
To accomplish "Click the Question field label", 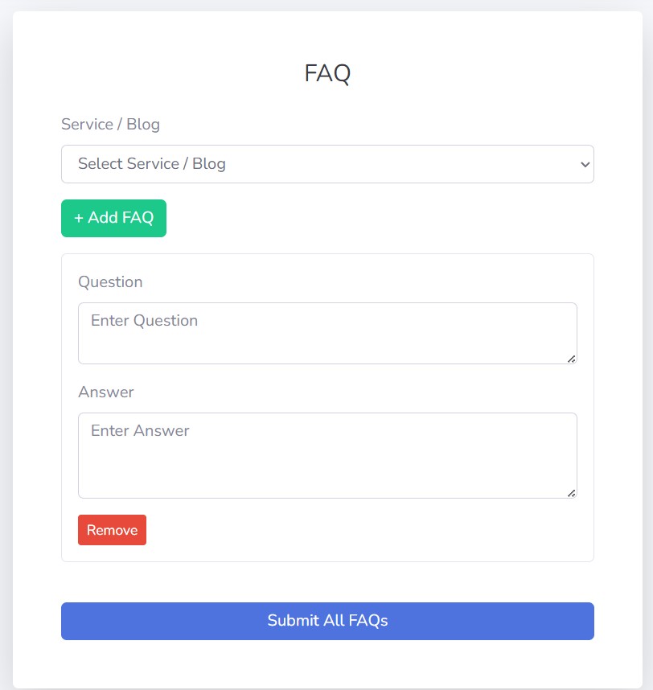I will (110, 282).
